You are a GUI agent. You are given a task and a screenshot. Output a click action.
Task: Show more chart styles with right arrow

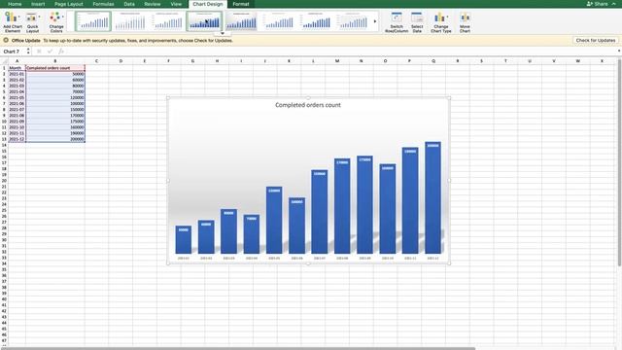tap(375, 21)
